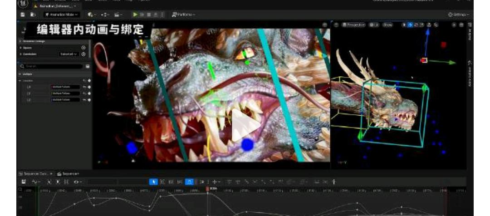The image size is (490, 216).
Task: Toggle the highlighted blue snapping button
Action: (189, 182)
